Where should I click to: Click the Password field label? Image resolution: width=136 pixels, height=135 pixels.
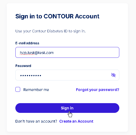pos(23,66)
